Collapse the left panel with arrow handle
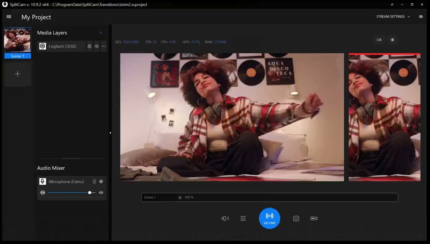430x244 pixels. tap(110, 133)
